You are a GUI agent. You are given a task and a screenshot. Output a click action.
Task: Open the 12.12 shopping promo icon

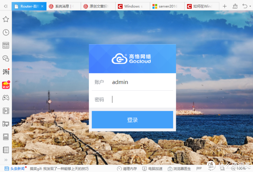click(6, 85)
